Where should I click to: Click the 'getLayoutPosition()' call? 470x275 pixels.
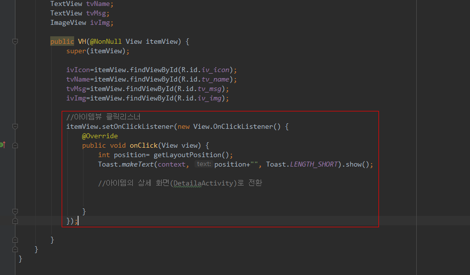[191, 155]
